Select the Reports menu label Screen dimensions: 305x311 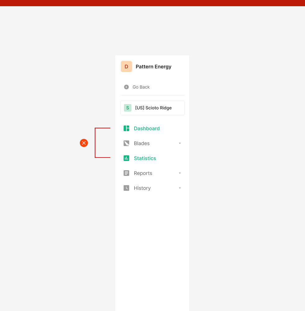143,173
